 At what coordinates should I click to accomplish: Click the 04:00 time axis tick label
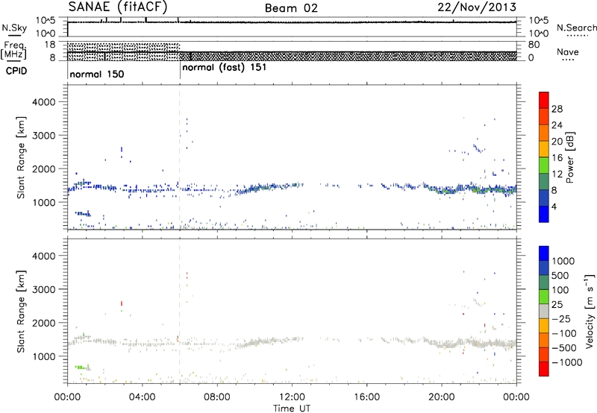pos(143,397)
